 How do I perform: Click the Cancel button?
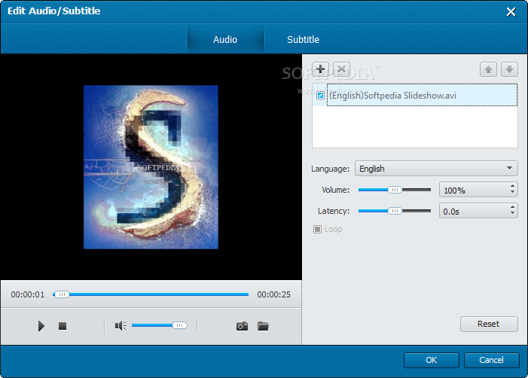coord(492,360)
